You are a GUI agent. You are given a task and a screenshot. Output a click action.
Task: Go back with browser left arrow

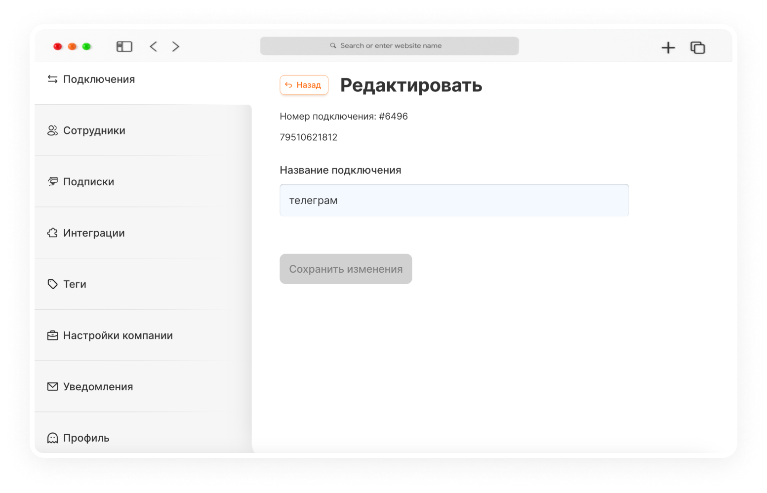pyautogui.click(x=154, y=46)
